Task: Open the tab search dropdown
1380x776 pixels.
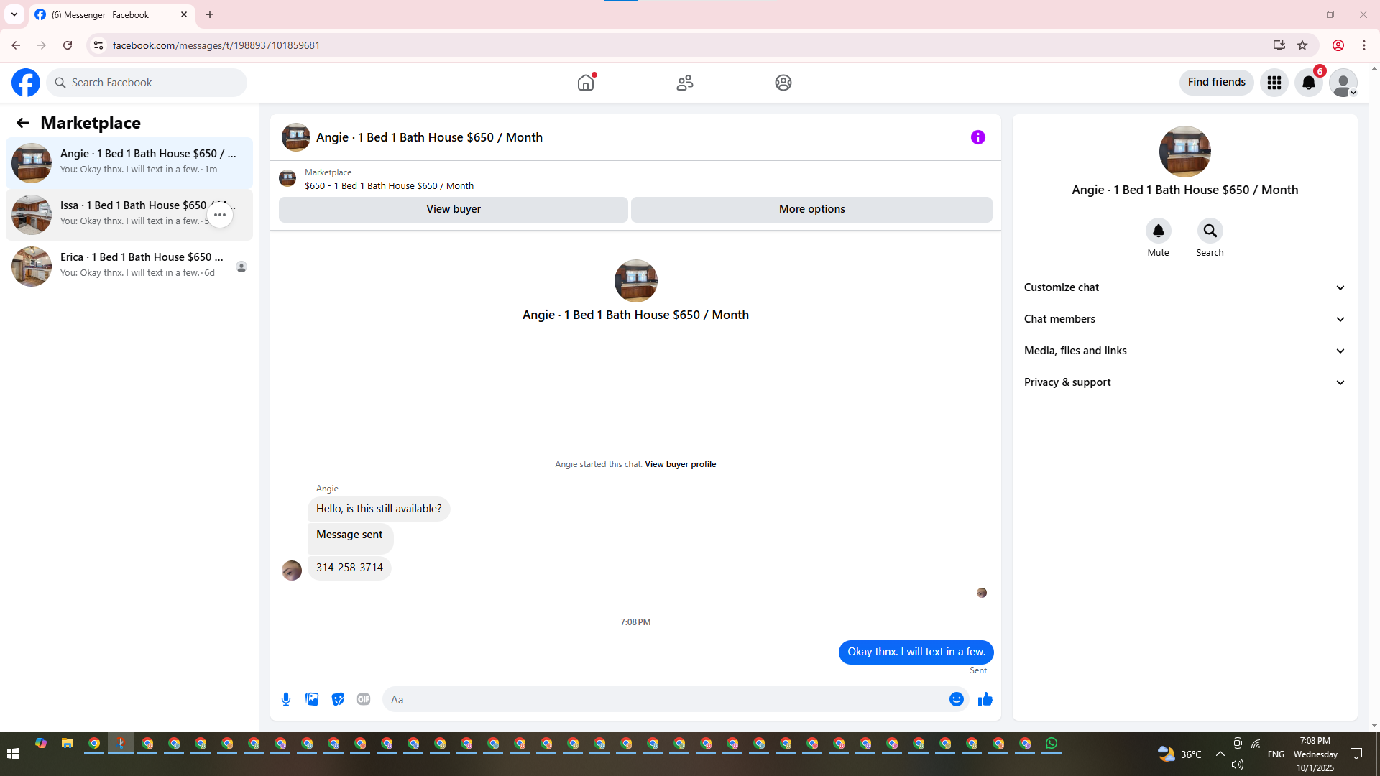Action: (x=14, y=14)
